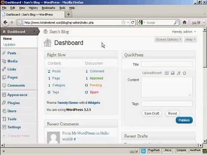Click the Tools icon in sidebar
Image resolution: width=207 pixels, height=155 pixels.
pos(4,119)
